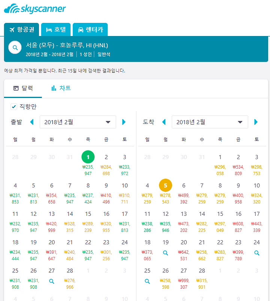Click arrival date 20 priced ₩642,531

(184, 250)
